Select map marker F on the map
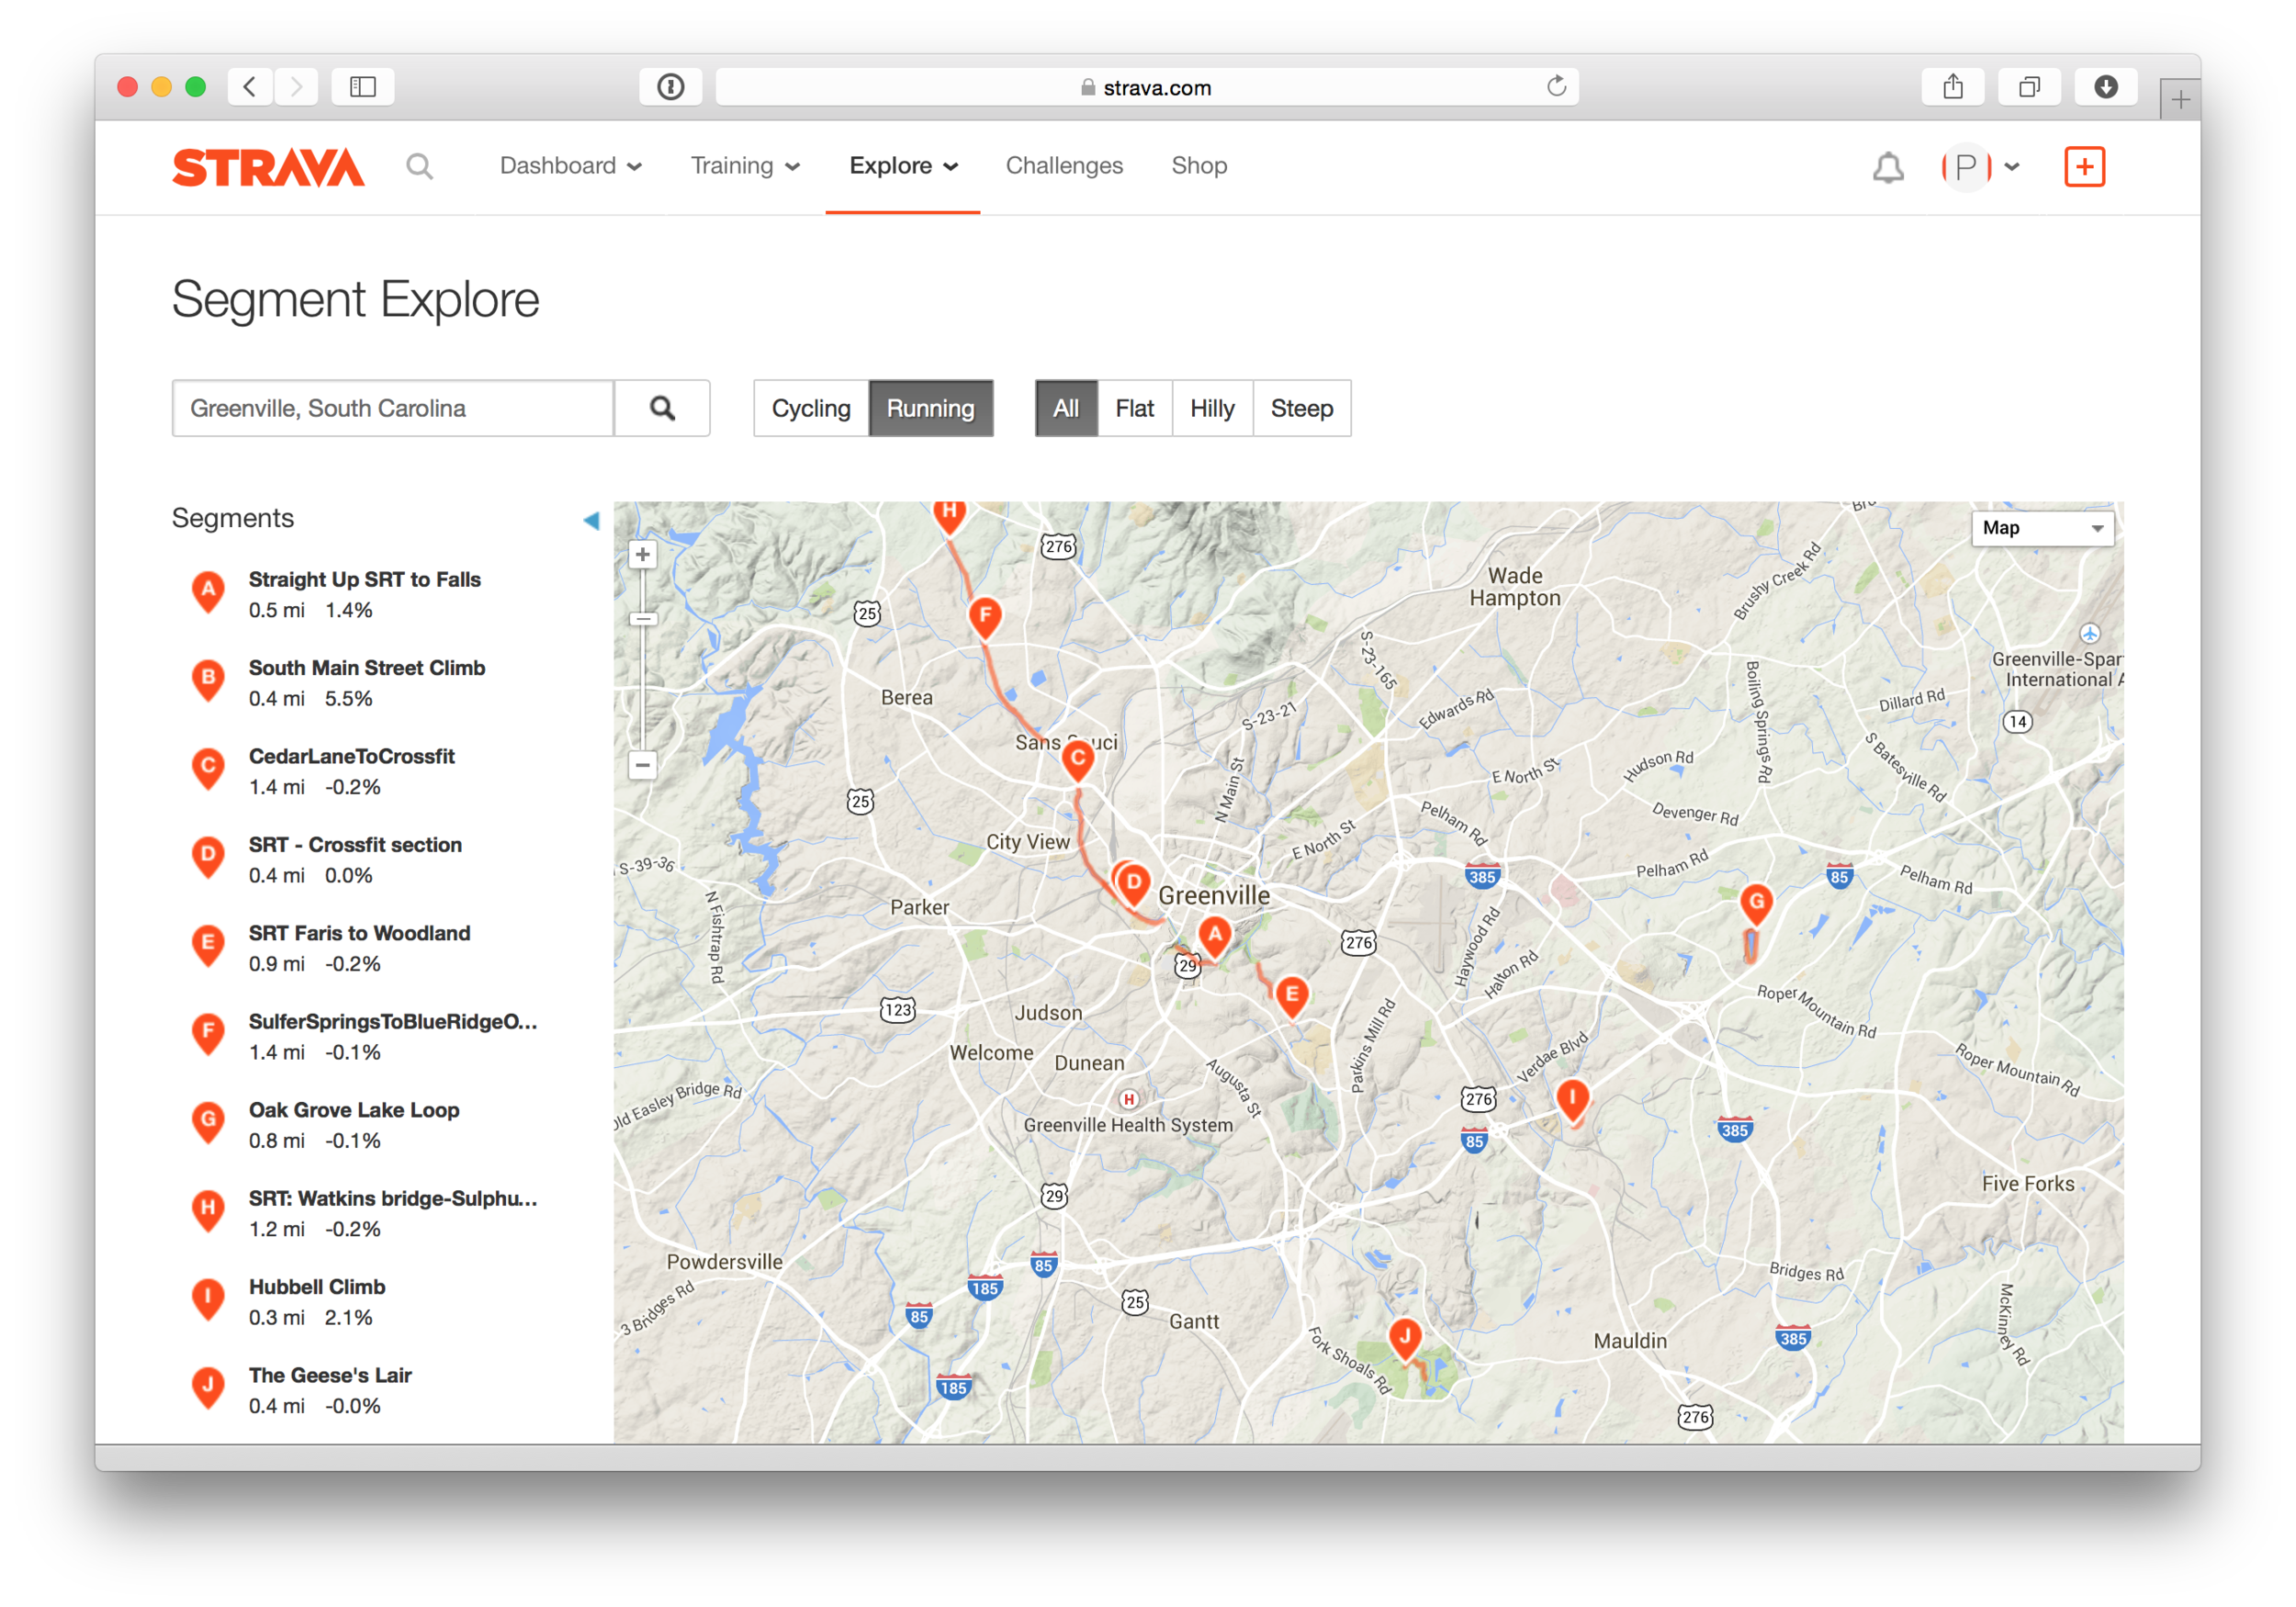2296x1607 pixels. [985, 616]
